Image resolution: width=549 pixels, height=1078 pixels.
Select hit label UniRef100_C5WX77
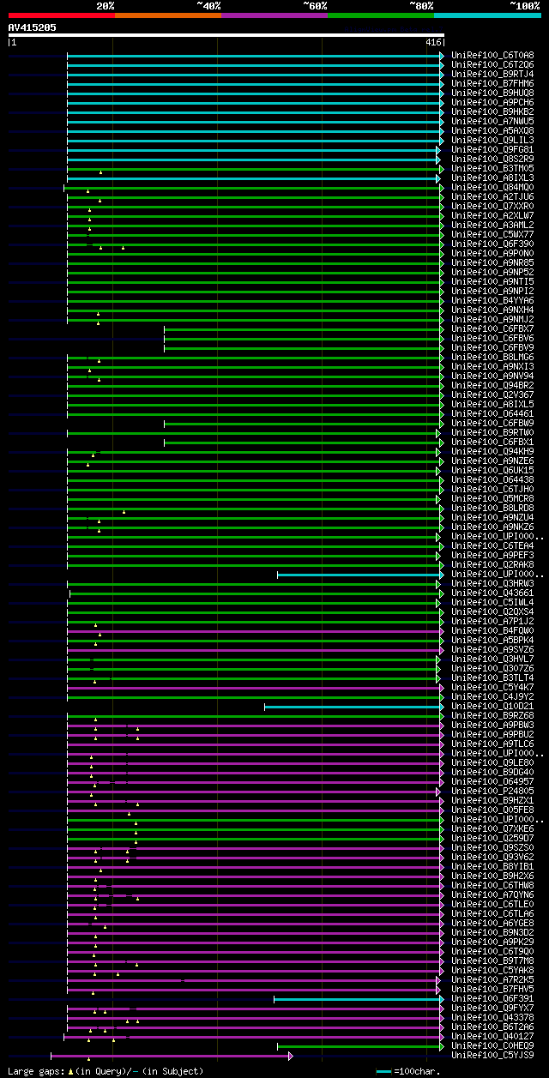(x=492, y=235)
